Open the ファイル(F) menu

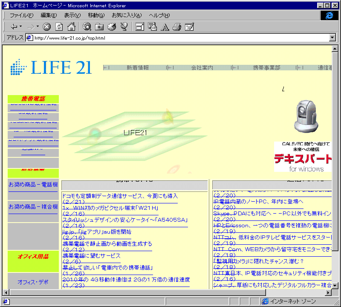tap(22, 15)
